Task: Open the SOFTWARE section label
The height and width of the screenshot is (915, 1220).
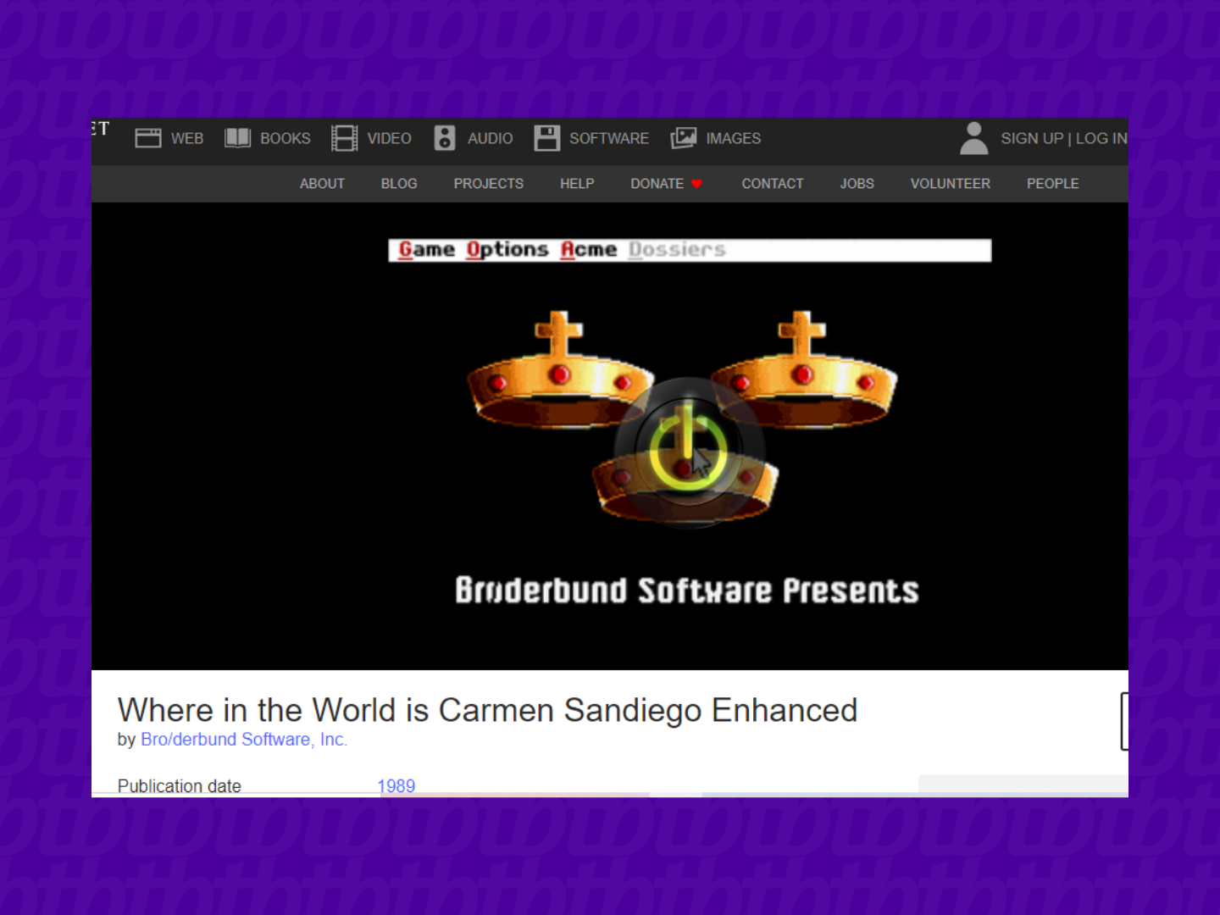Action: (x=609, y=138)
